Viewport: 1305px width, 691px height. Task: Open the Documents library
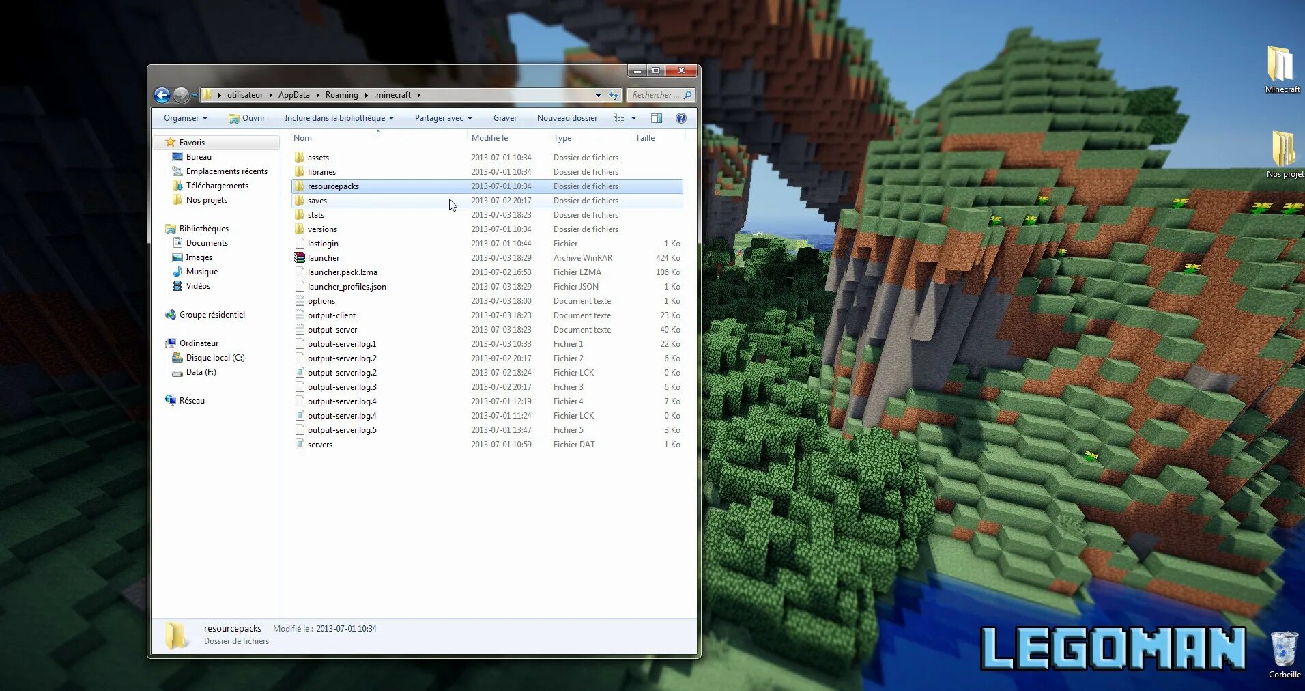[x=207, y=243]
